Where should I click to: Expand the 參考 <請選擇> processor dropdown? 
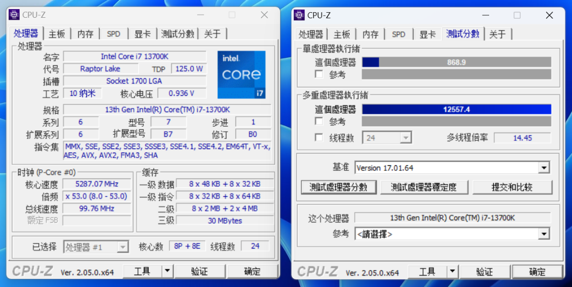544,234
